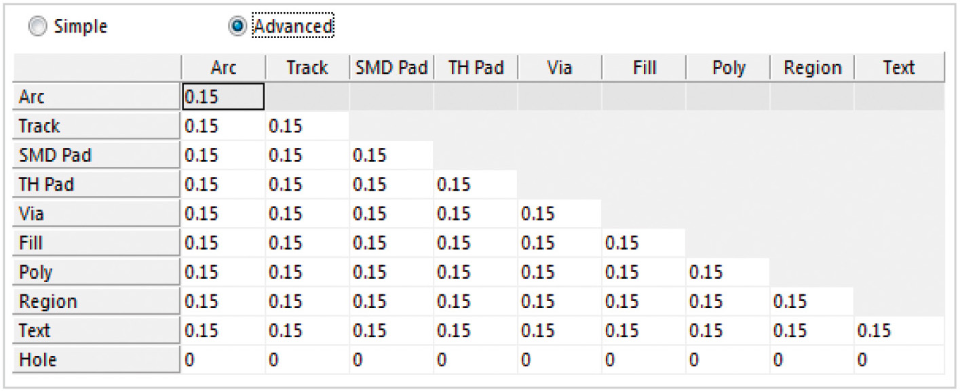The width and height of the screenshot is (960, 392).
Task: Click the Track-to-Track clearance cell
Action: coord(307,127)
